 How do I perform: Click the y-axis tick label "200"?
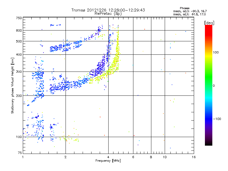[19, 96]
